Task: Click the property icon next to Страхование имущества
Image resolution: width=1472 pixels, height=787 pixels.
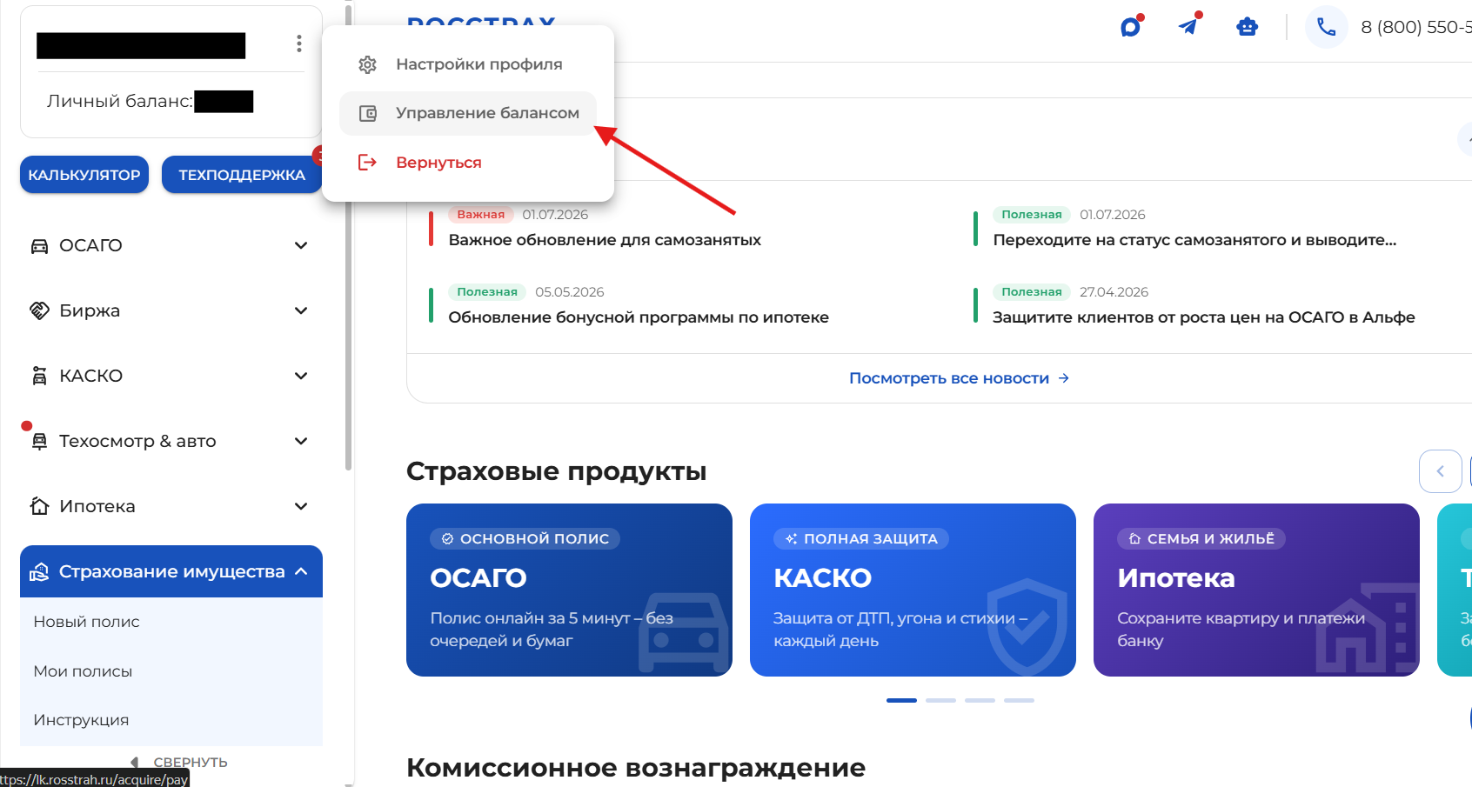Action: click(x=40, y=571)
